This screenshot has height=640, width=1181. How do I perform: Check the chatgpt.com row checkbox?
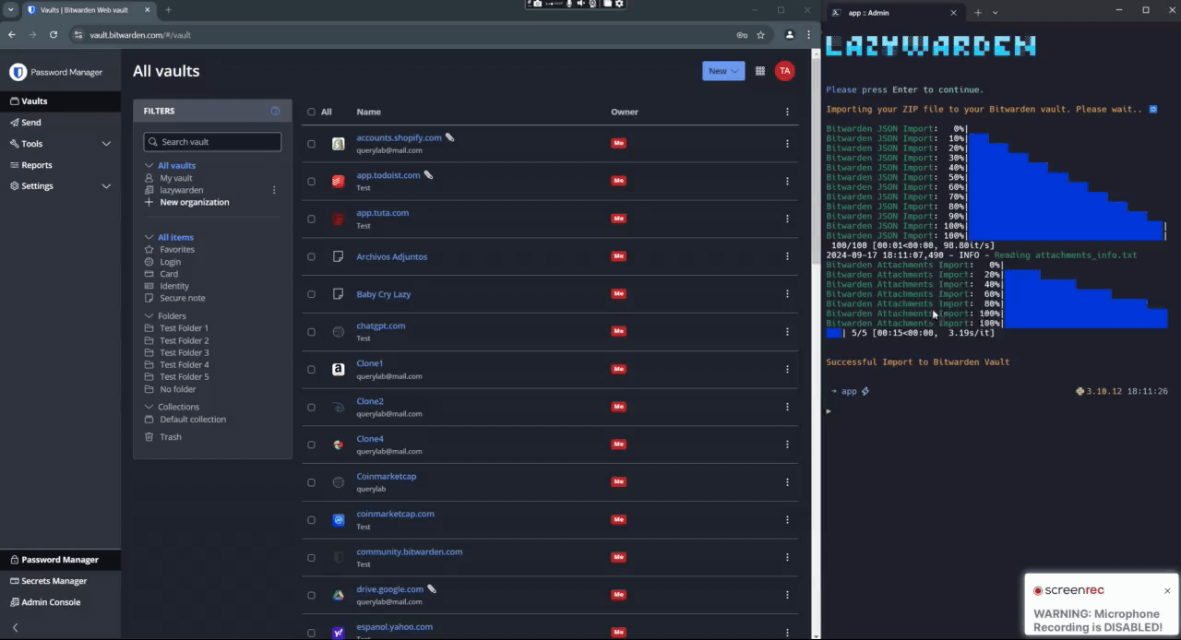point(311,332)
